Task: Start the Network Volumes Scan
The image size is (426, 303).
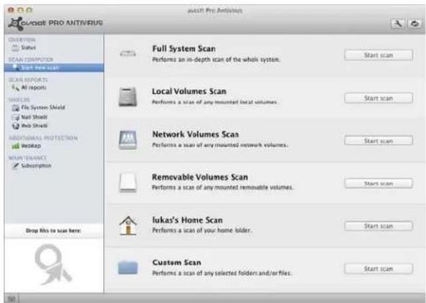Action: tap(379, 141)
